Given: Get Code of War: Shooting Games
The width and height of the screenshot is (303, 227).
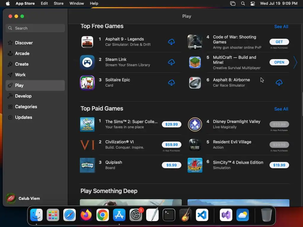Looking at the screenshot, I should pyautogui.click(x=279, y=42).
